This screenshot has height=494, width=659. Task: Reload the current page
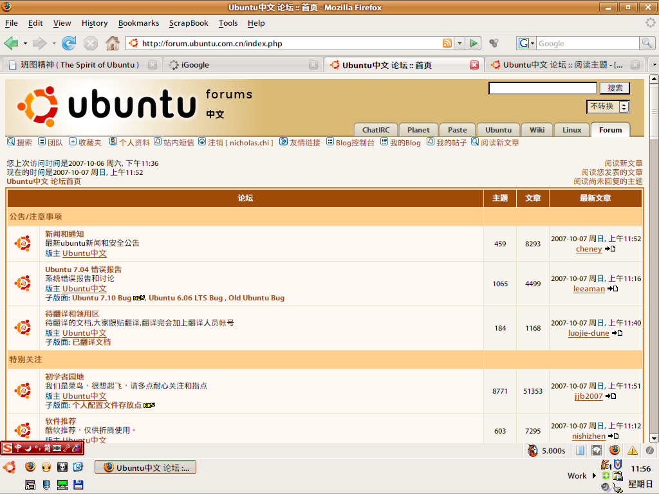69,43
